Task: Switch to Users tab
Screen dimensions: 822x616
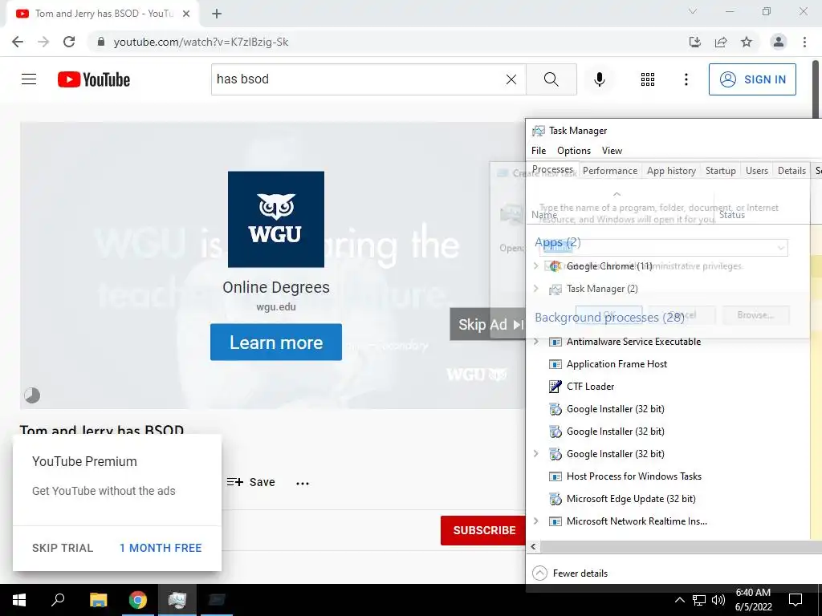Action: click(x=756, y=171)
